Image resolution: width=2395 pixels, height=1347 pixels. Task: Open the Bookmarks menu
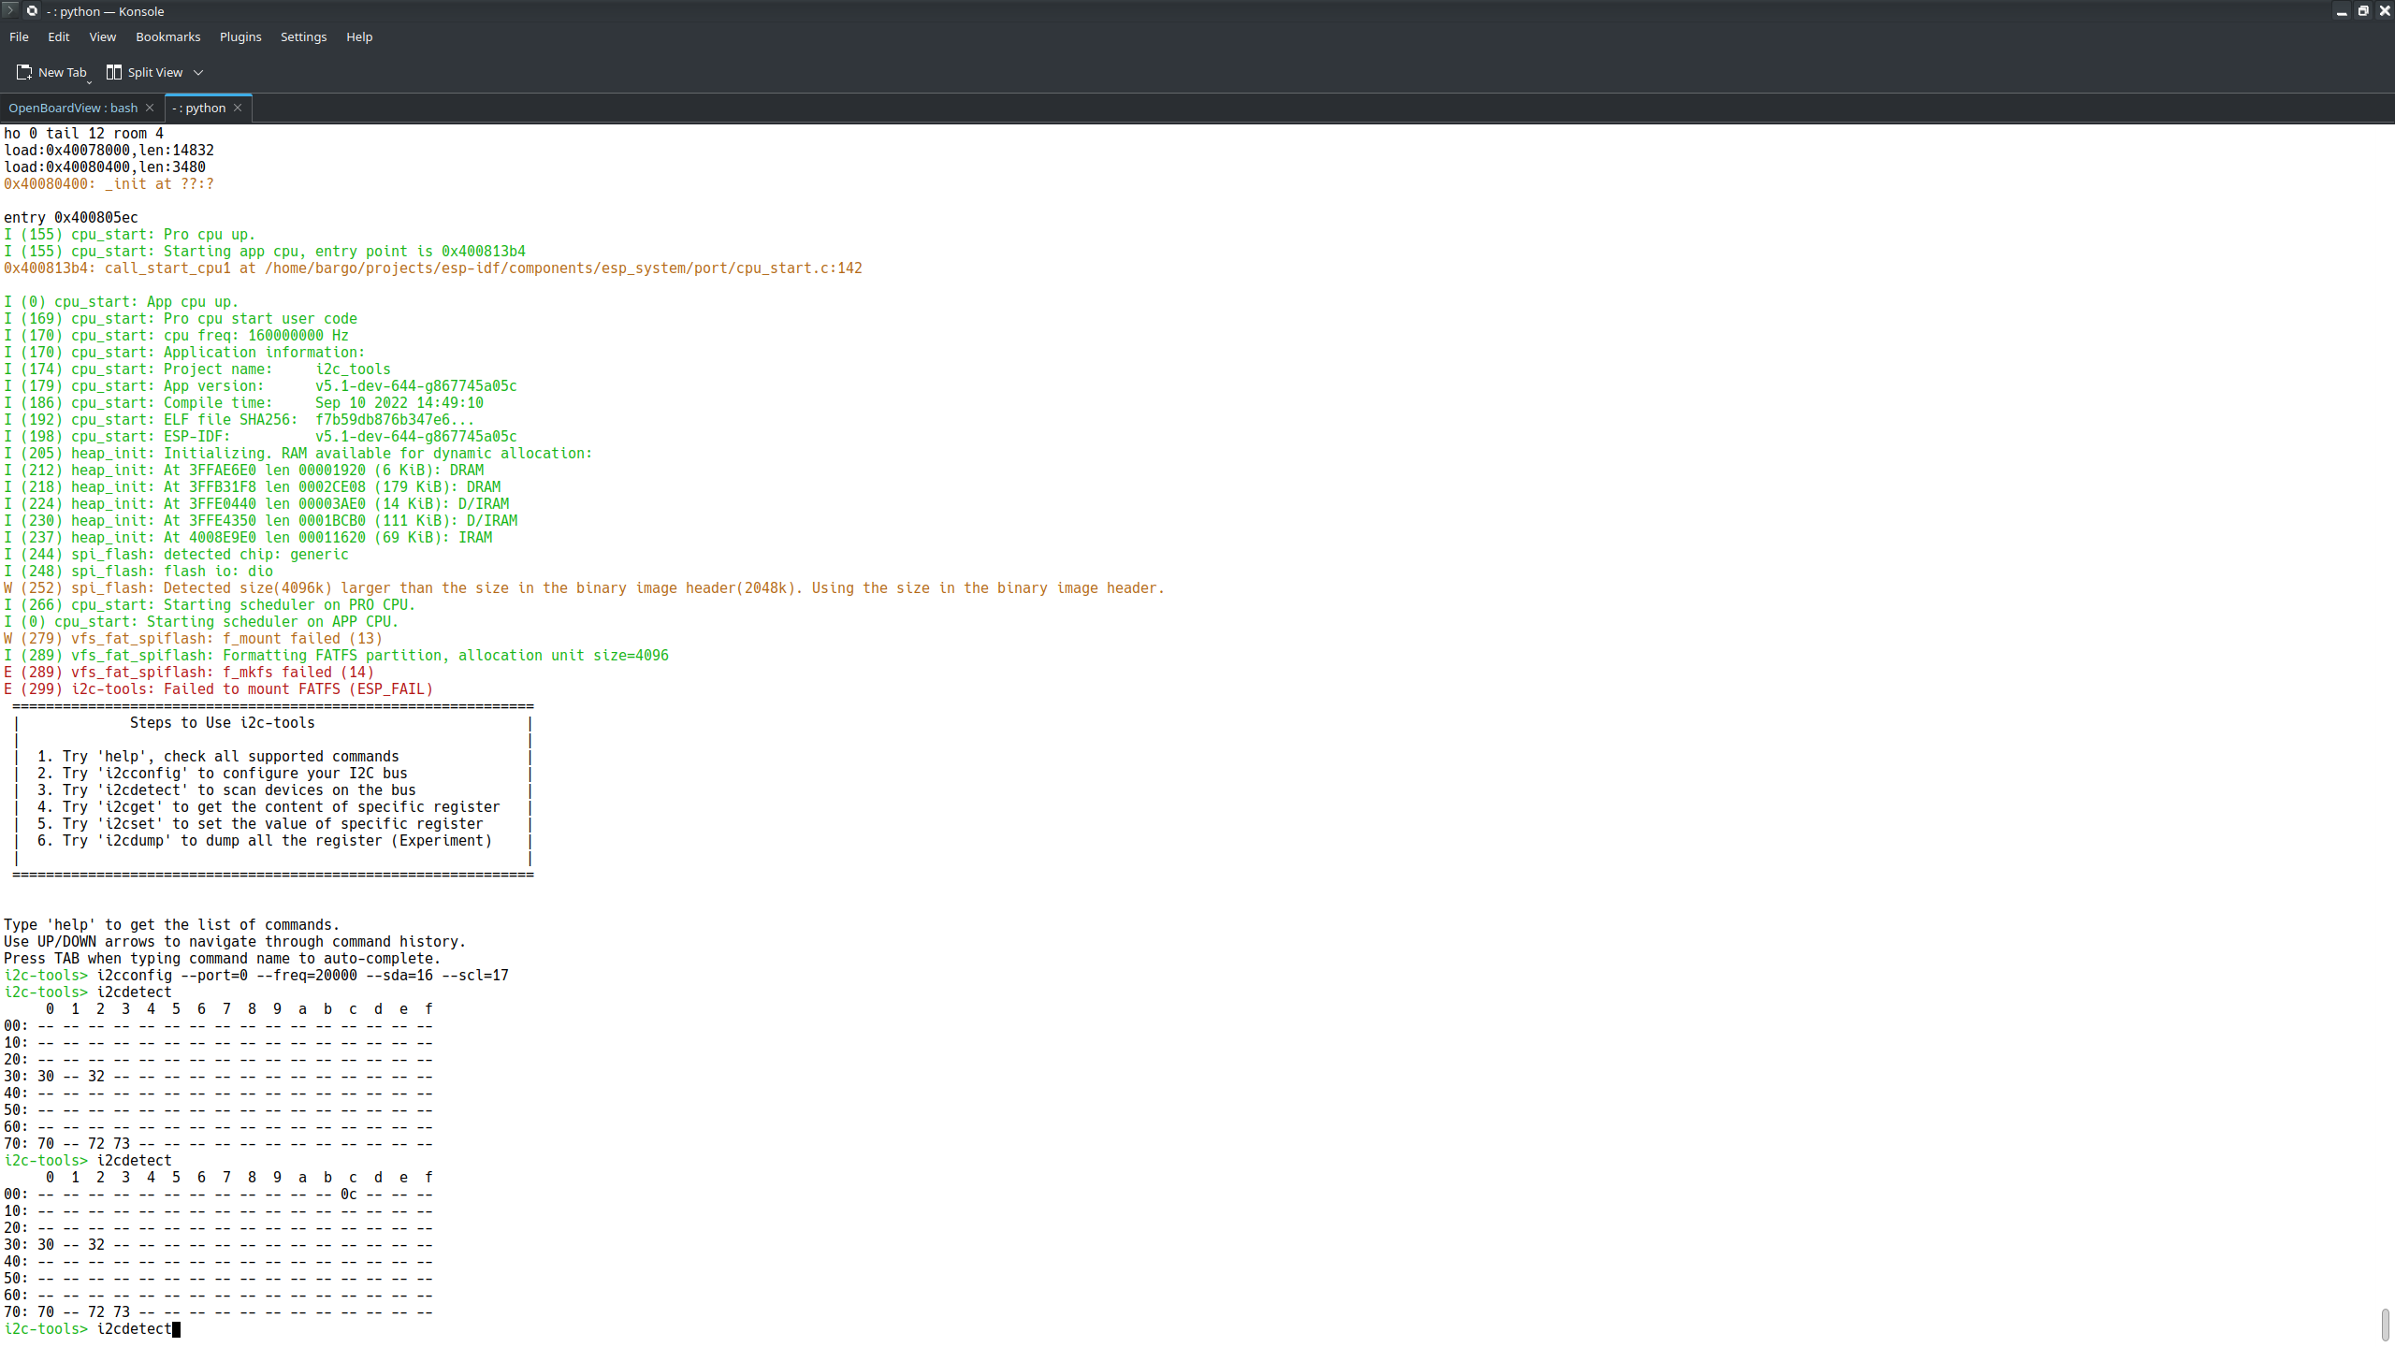[x=167, y=36]
